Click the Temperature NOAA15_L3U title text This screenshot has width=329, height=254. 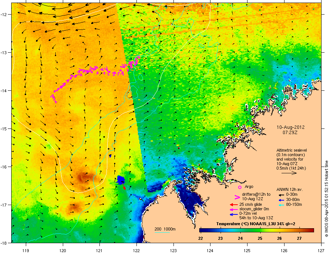pos(256,224)
